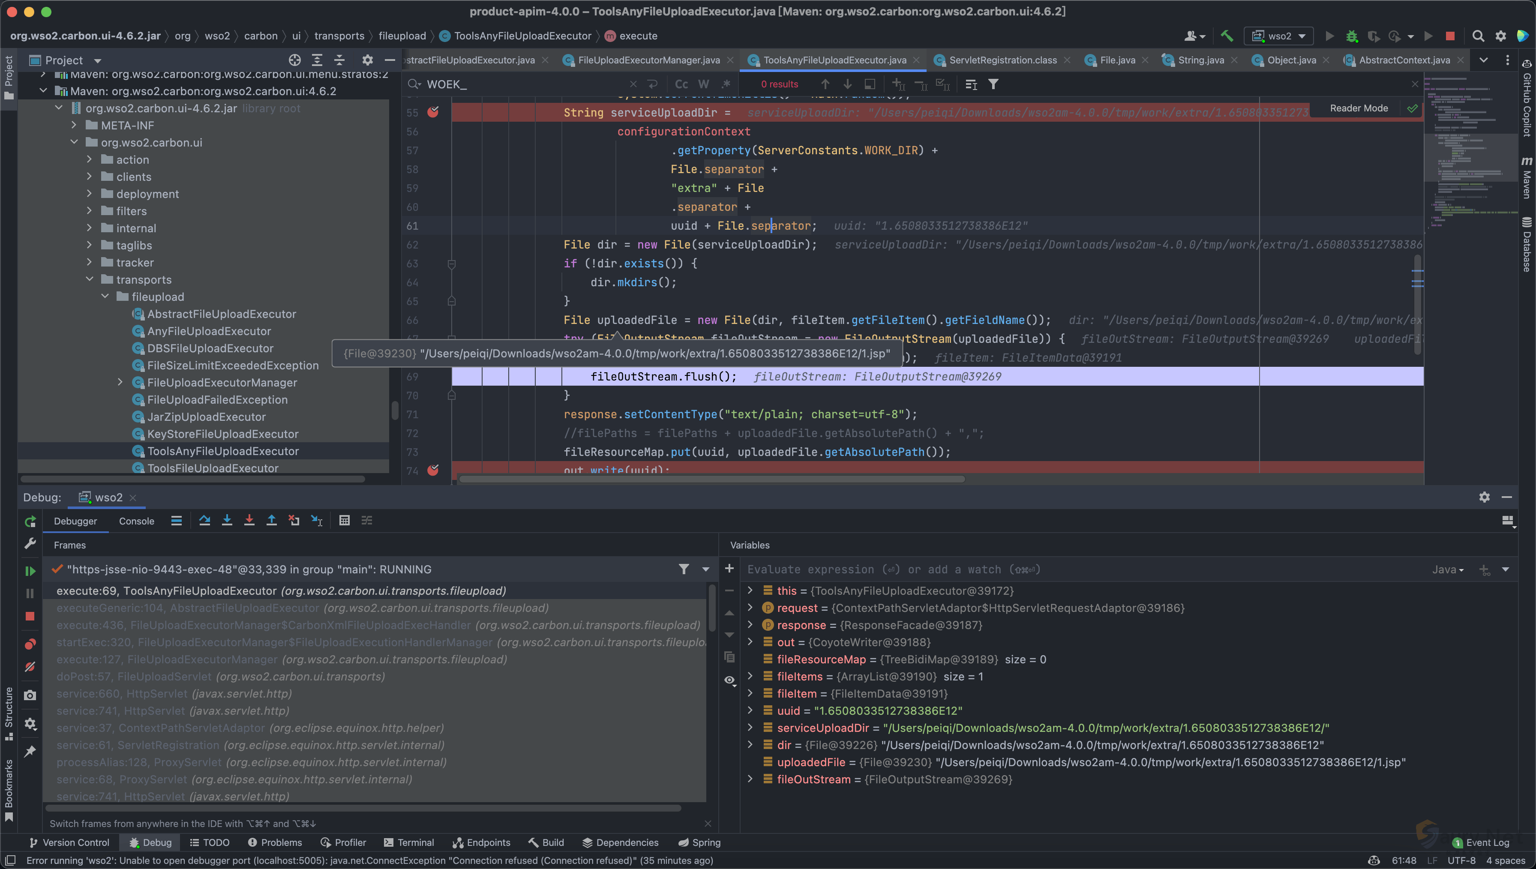
Task: Click Resume Program in debug sidebar
Action: (30, 571)
